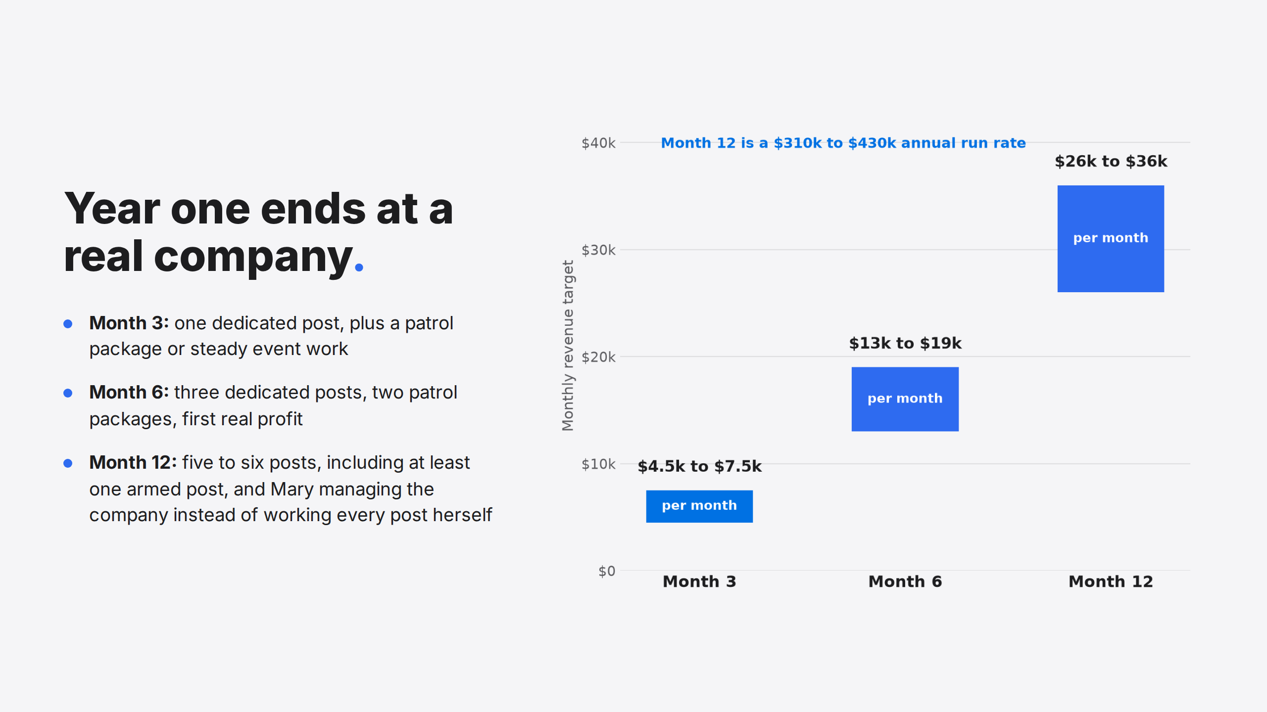Click the $20k axis tick label
This screenshot has height=712, width=1267.
pyautogui.click(x=598, y=357)
